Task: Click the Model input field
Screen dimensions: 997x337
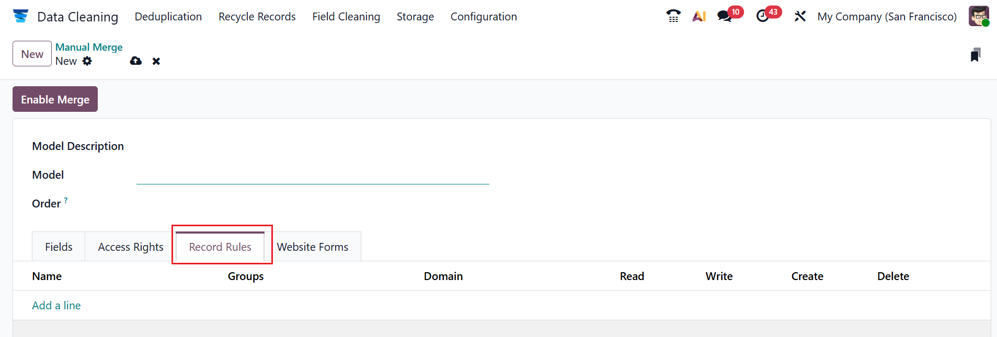Action: [312, 176]
